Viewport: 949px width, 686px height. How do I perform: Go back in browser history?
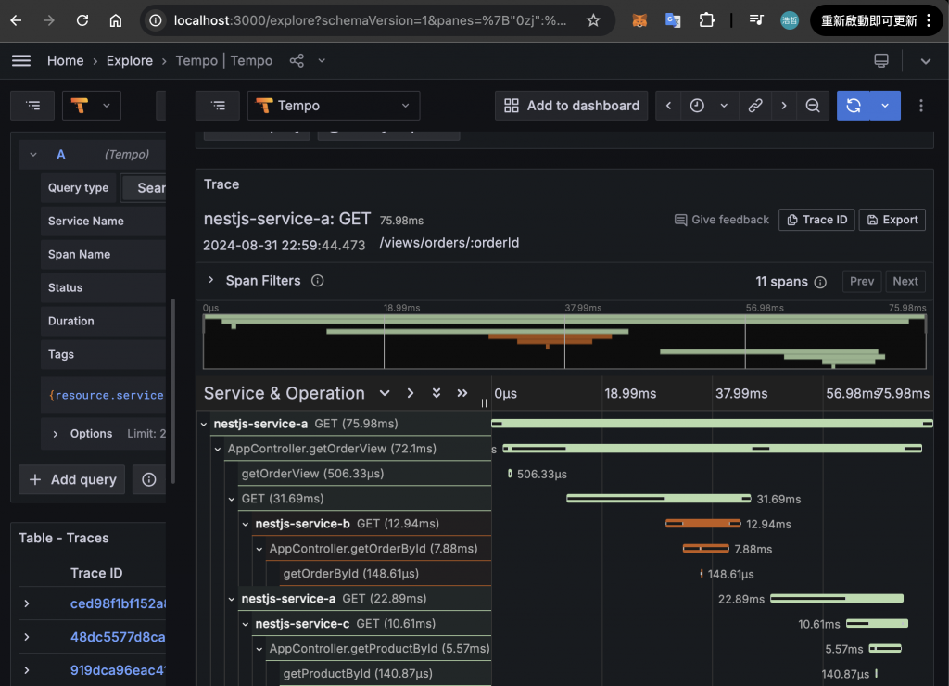17,20
